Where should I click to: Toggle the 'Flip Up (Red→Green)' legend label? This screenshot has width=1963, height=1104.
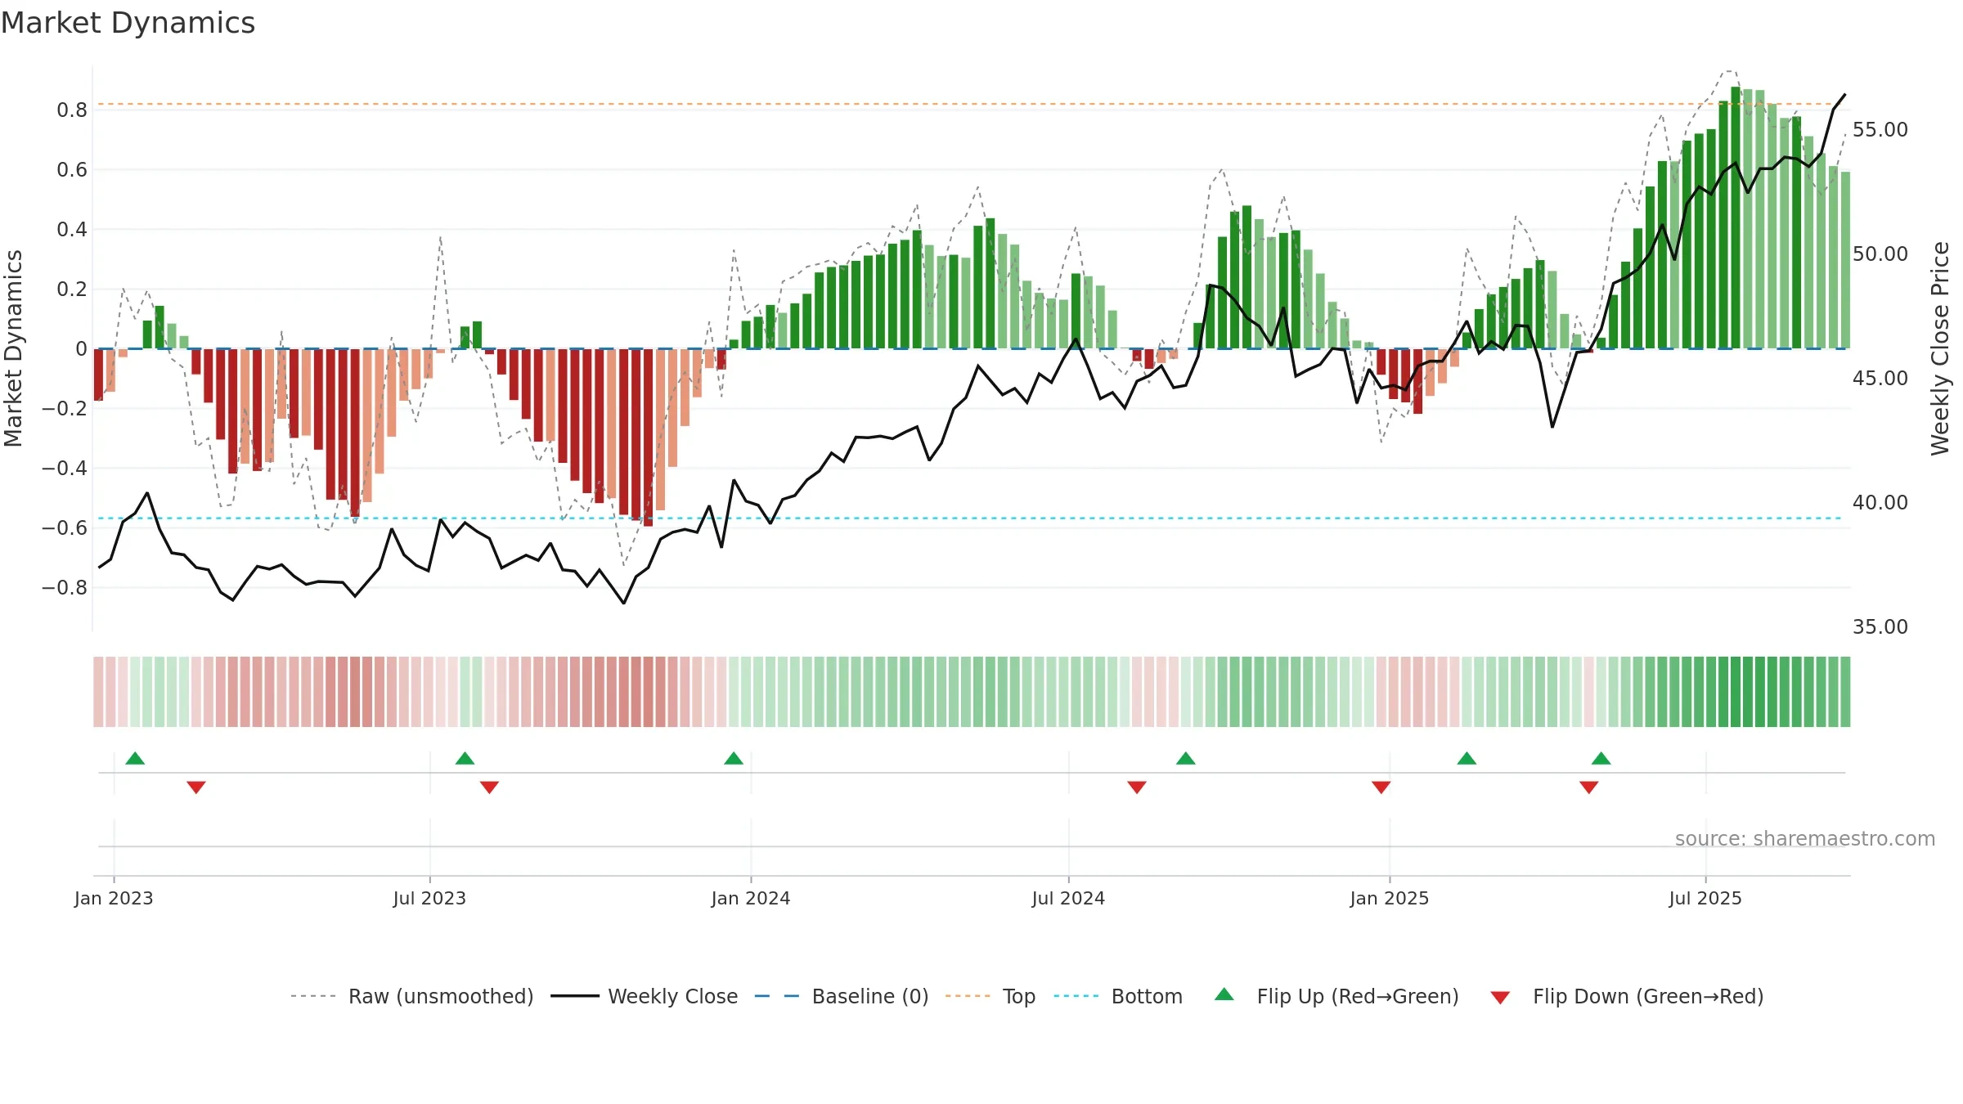[x=1358, y=996]
